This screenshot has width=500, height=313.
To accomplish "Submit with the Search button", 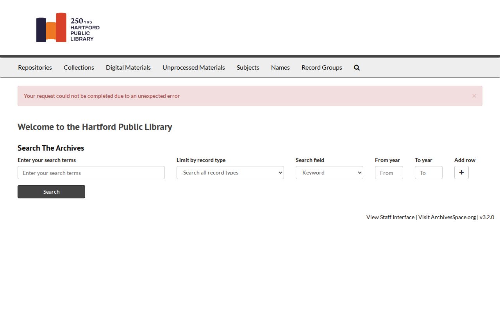I will 51,192.
